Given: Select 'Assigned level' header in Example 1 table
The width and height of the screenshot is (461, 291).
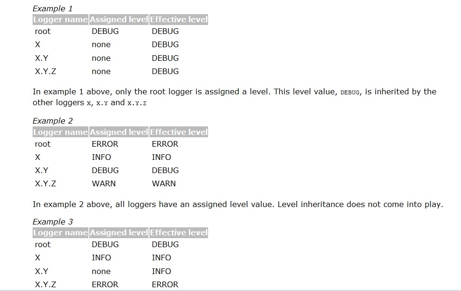Looking at the screenshot, I should tap(119, 19).
